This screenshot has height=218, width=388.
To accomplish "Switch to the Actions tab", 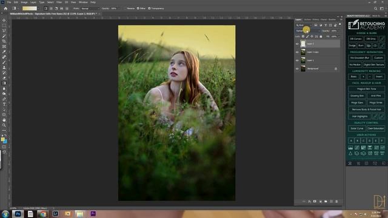I will (x=307, y=19).
